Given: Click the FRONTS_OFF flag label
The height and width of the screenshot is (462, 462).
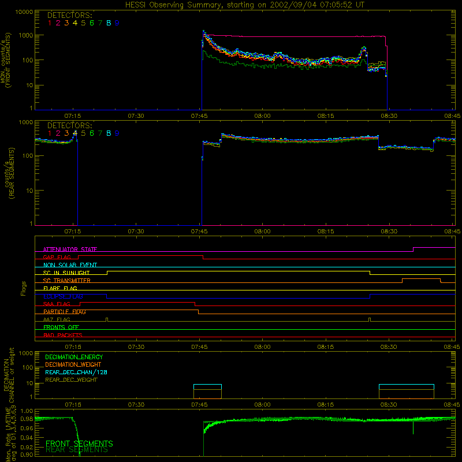Looking at the screenshot, I should coord(61,327).
